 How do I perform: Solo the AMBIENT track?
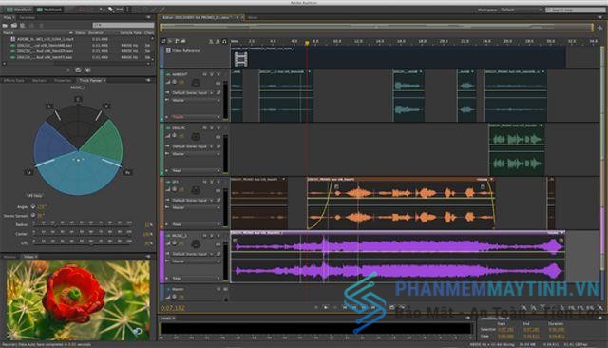pyautogui.click(x=212, y=74)
